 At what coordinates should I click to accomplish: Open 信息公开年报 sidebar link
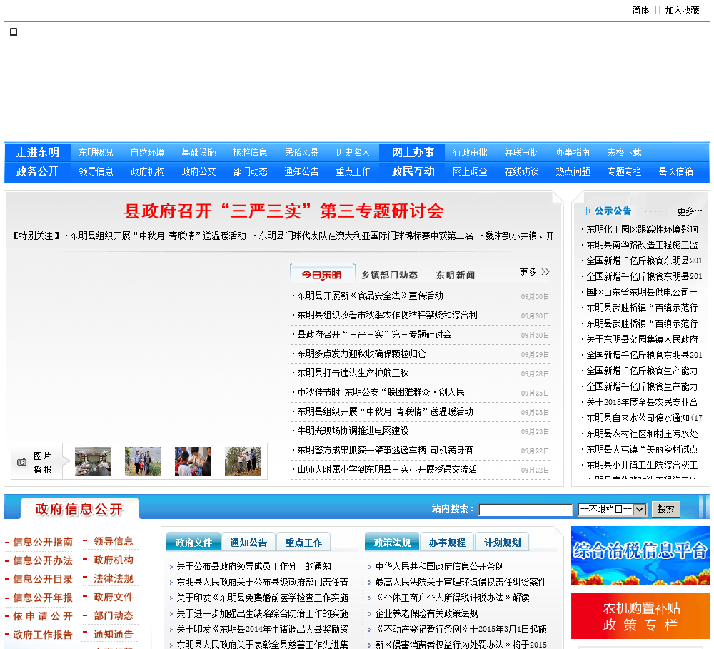43,598
